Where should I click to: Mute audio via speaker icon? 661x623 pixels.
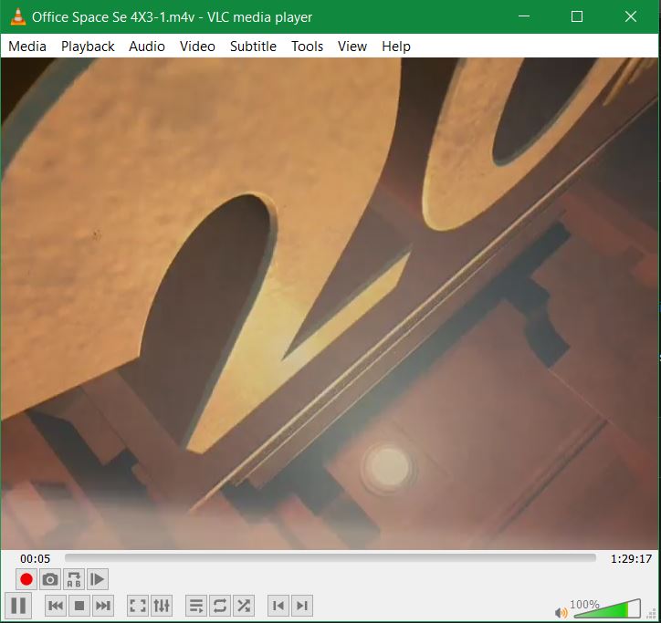click(x=561, y=612)
